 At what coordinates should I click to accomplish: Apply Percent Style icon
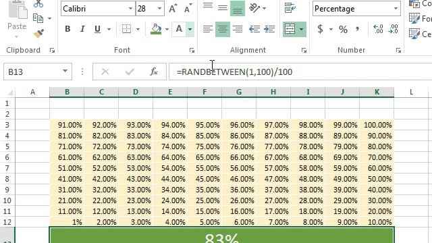click(344, 29)
